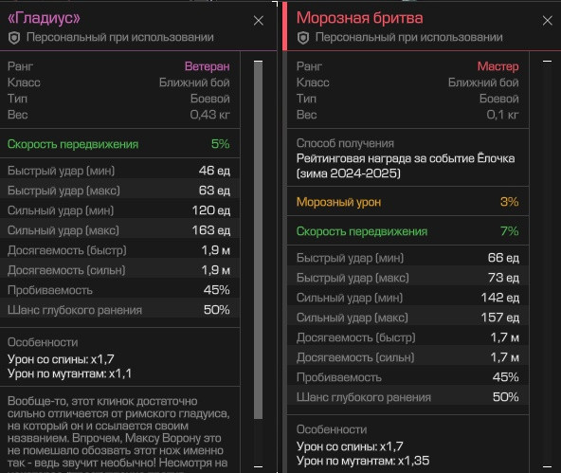Click the Морозный урон 3% row

407,202
